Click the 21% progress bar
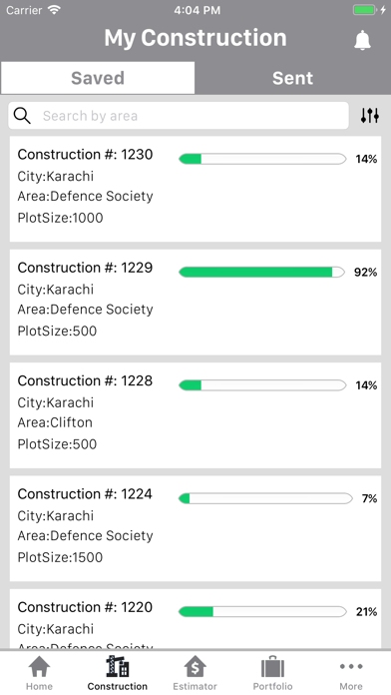 262,612
